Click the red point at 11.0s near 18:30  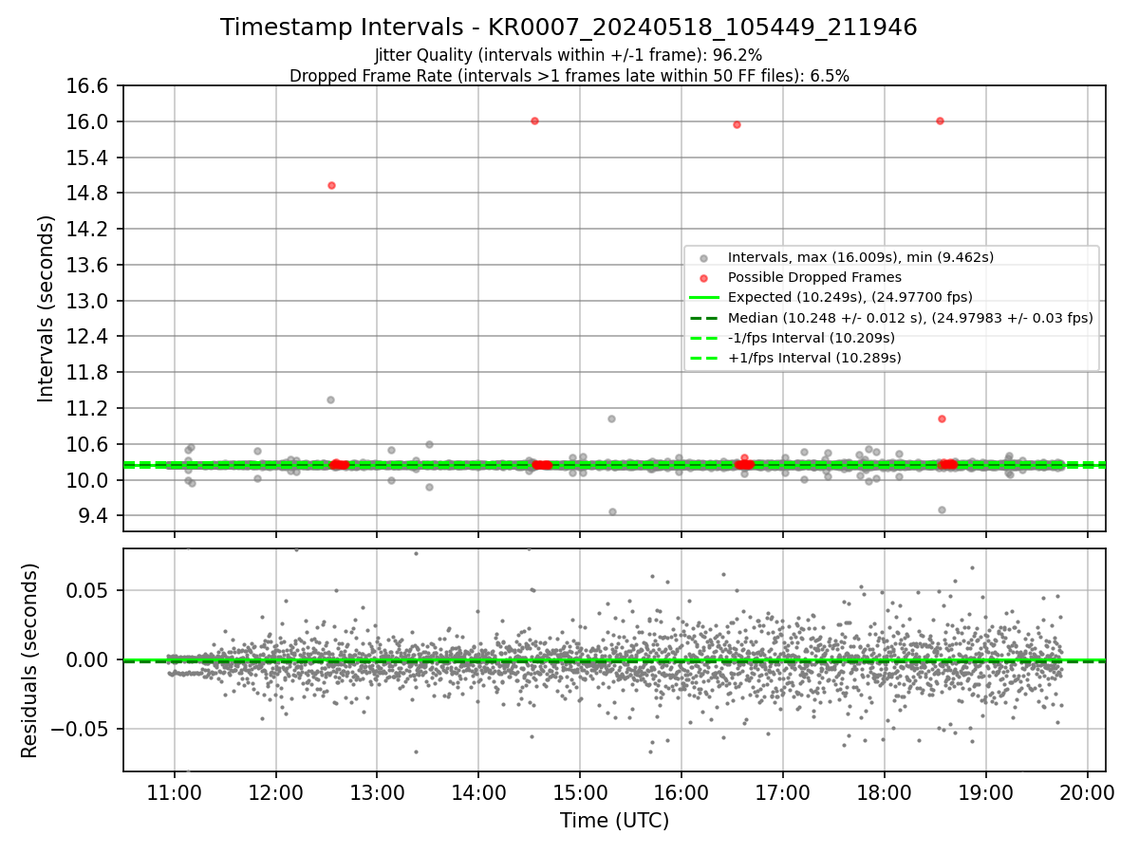(942, 418)
